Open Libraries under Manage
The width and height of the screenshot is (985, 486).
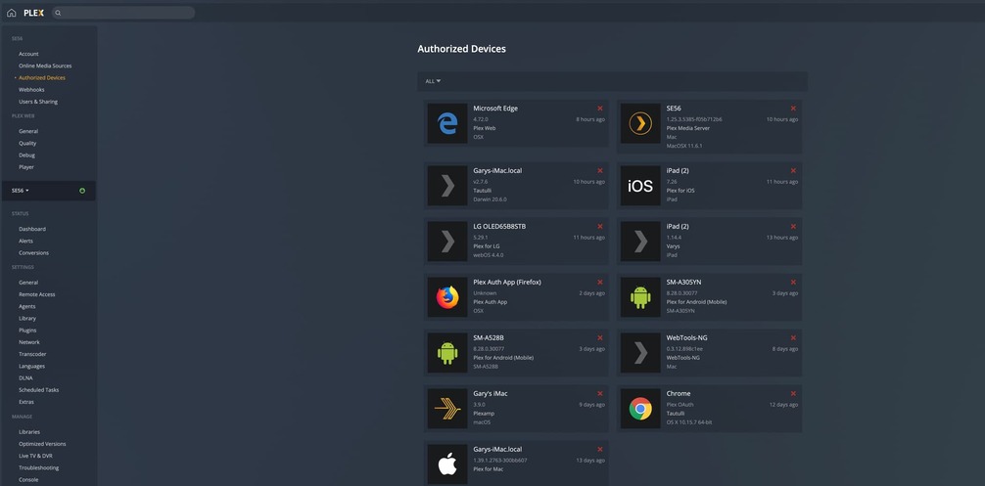29,432
